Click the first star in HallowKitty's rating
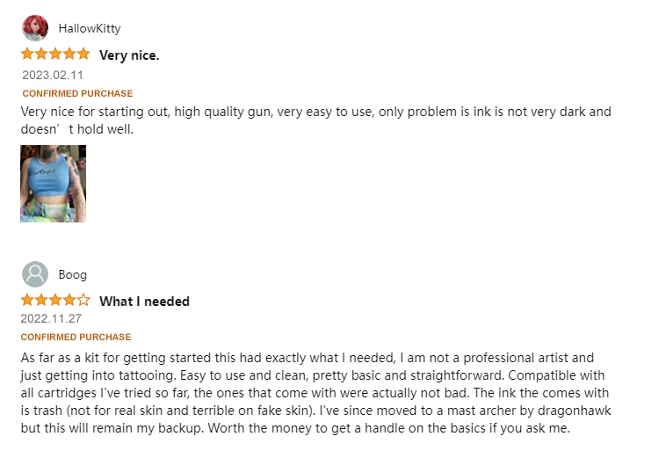659x451 pixels. pos(28,55)
